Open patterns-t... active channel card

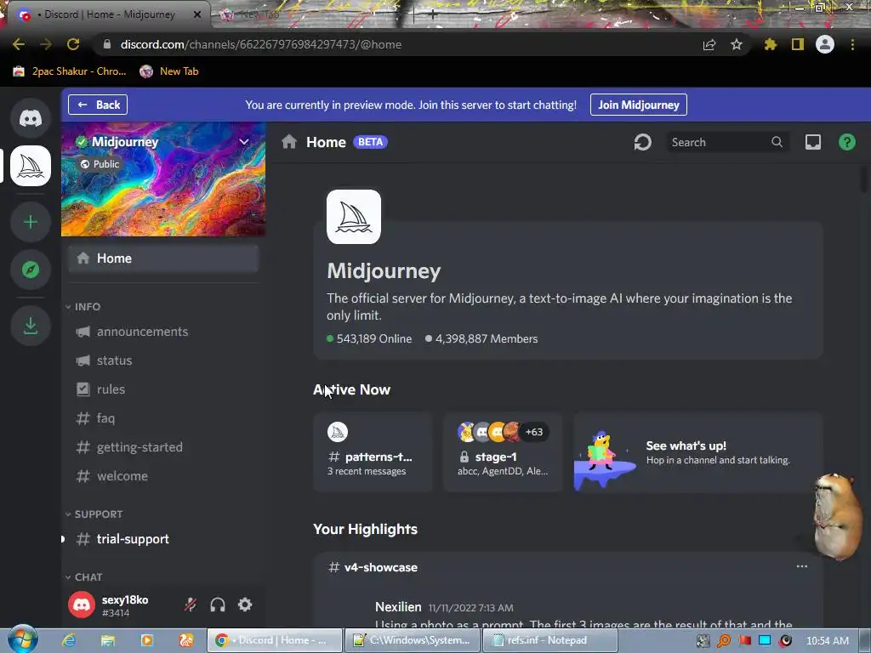[x=373, y=452]
